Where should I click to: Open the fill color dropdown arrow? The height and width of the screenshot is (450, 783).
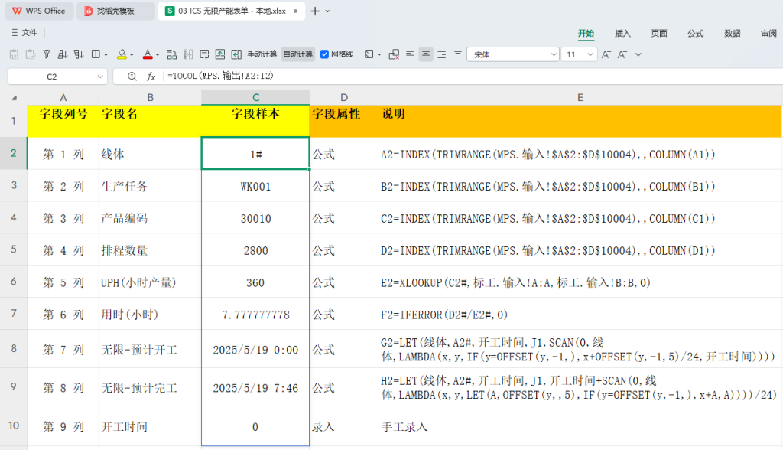132,54
